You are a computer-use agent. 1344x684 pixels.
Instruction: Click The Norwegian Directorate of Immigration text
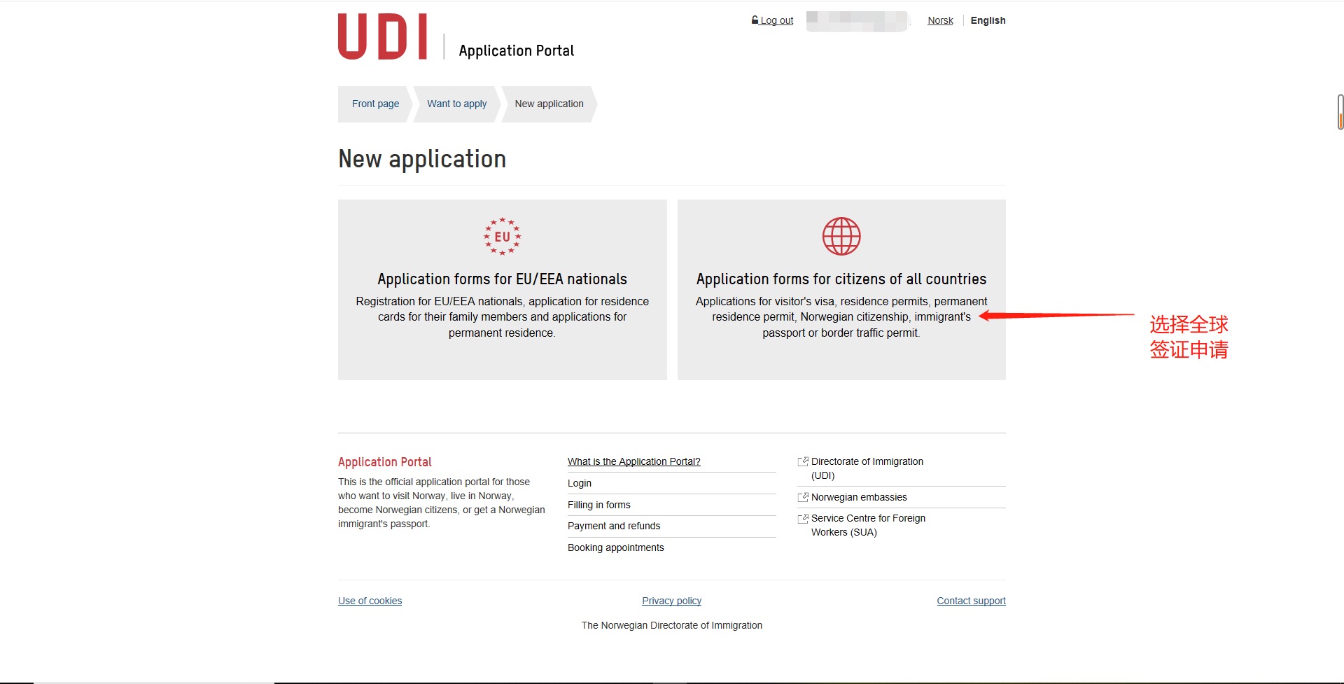point(671,625)
